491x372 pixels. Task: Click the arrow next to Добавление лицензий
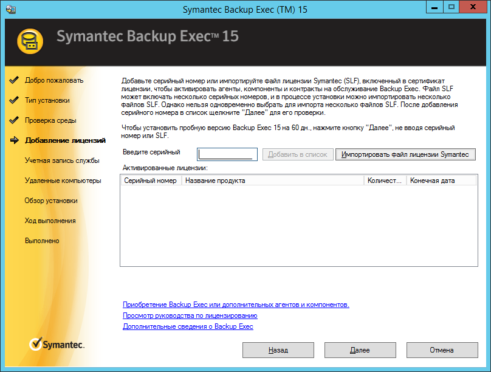15,140
